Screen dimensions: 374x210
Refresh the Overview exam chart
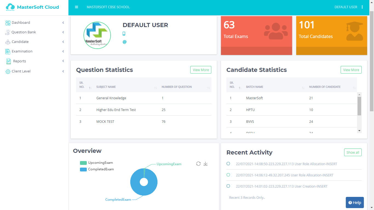point(198,164)
